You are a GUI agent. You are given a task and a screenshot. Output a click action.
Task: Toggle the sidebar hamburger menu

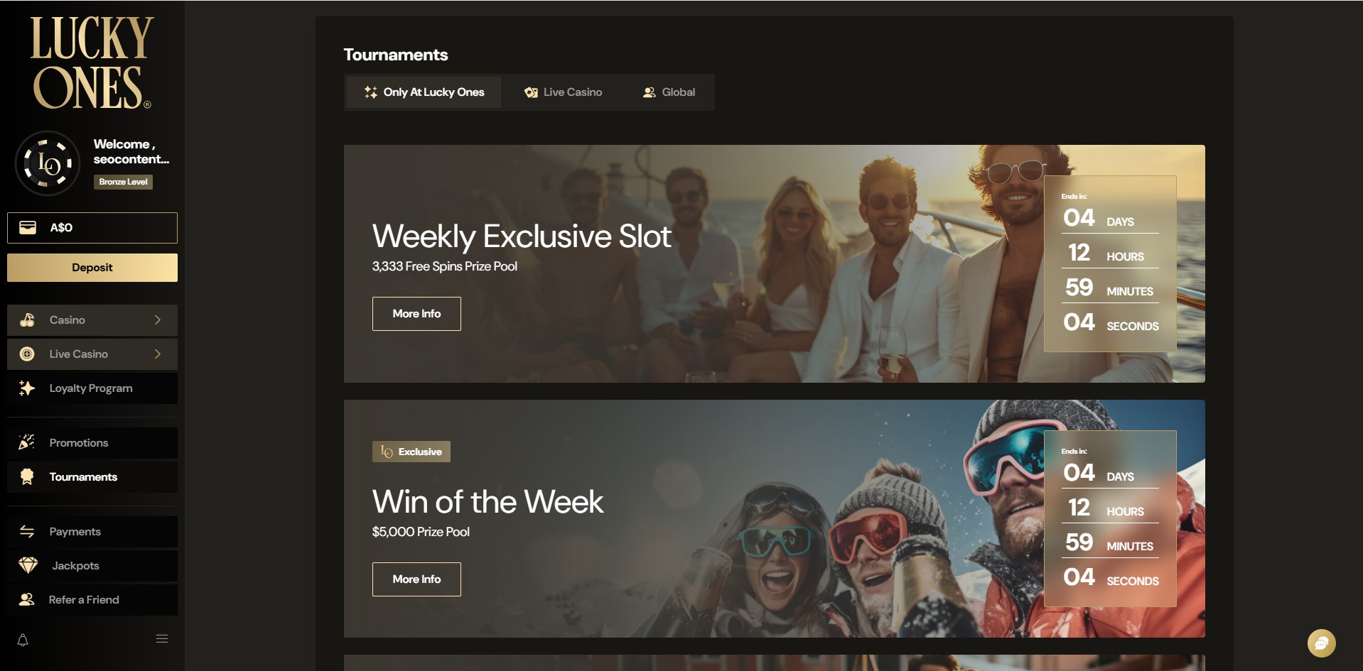[162, 638]
